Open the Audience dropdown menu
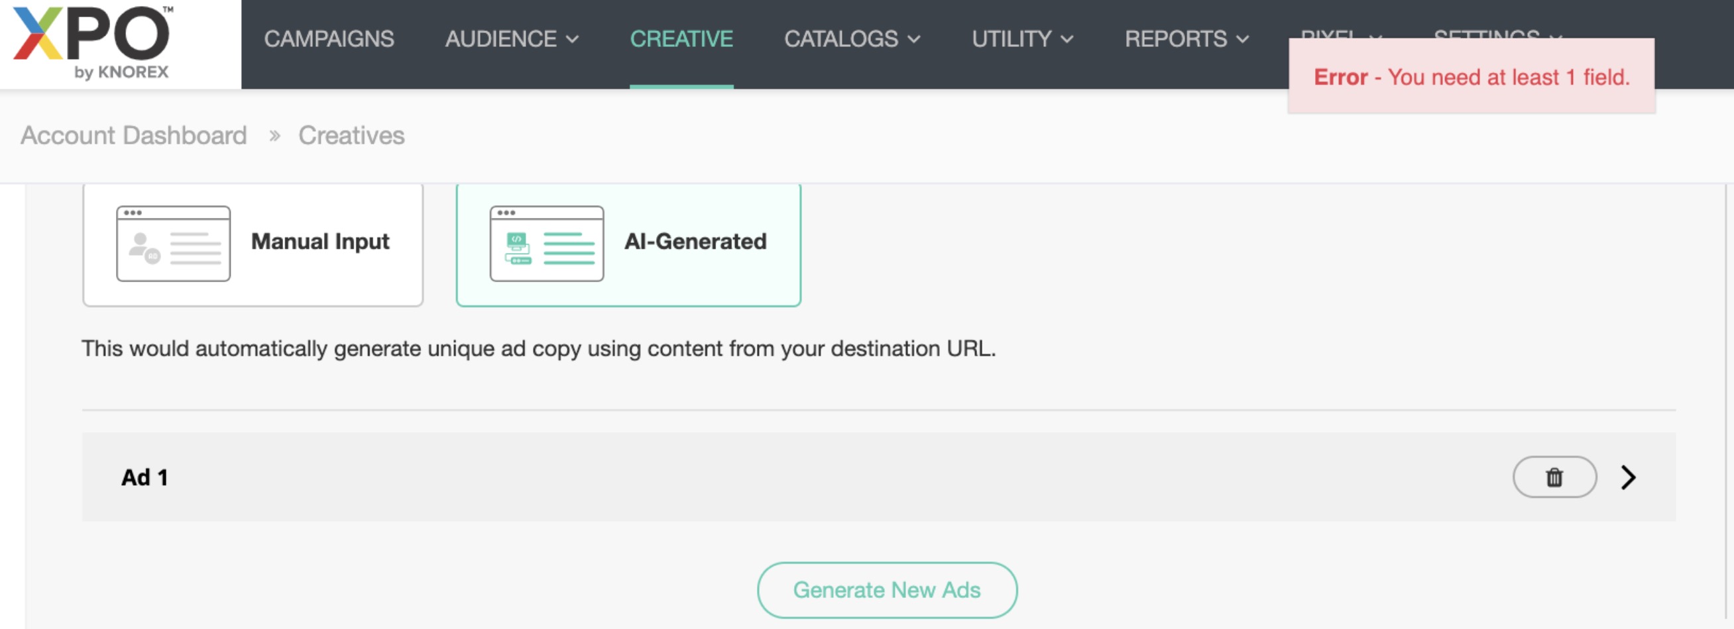This screenshot has width=1734, height=629. pyautogui.click(x=511, y=39)
